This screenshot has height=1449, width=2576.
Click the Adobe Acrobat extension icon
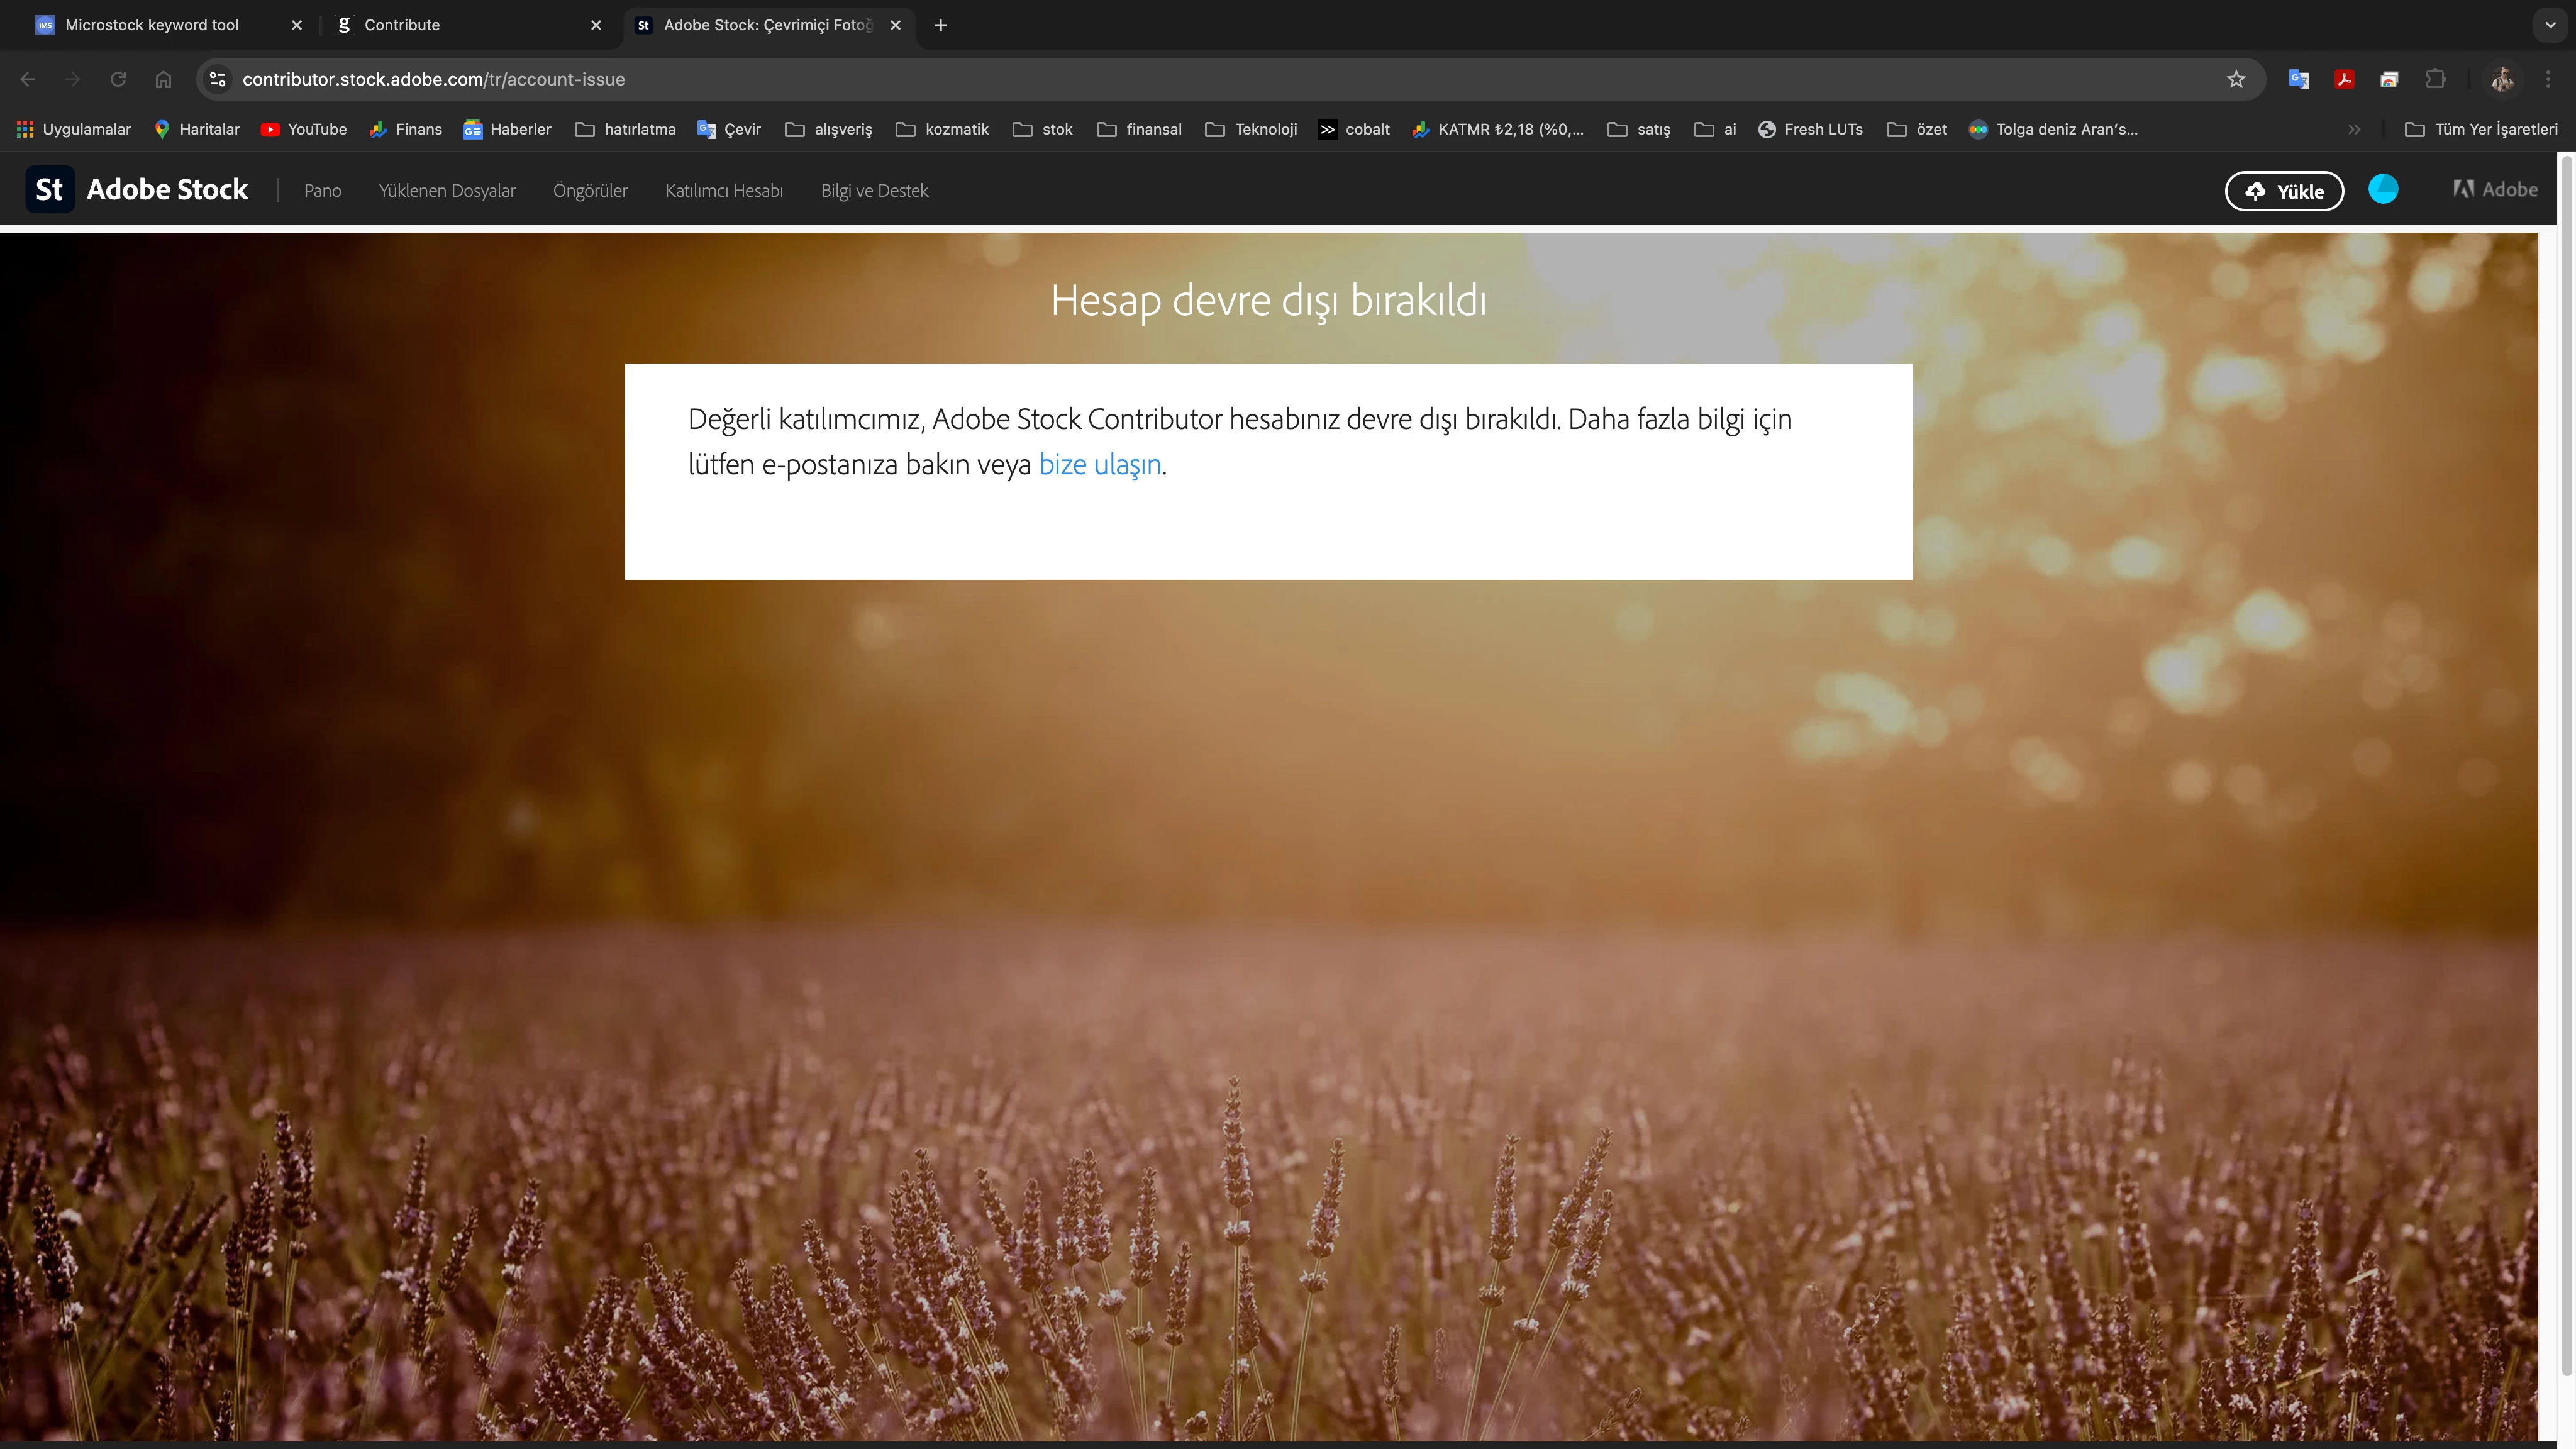click(x=2344, y=79)
